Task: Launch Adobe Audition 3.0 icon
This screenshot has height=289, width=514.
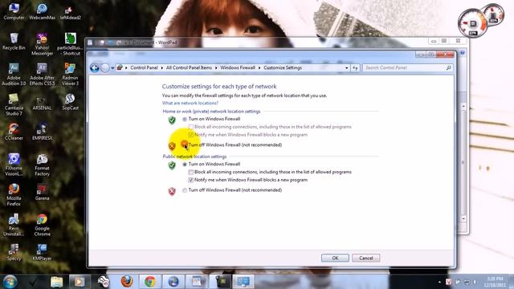Action: coord(14,74)
